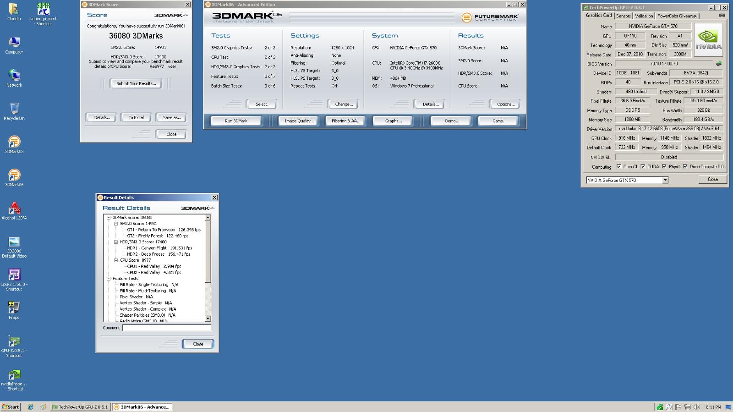Click Details in the 3DMark Score window
Screen dimensions: 733x412
[x=102, y=117]
